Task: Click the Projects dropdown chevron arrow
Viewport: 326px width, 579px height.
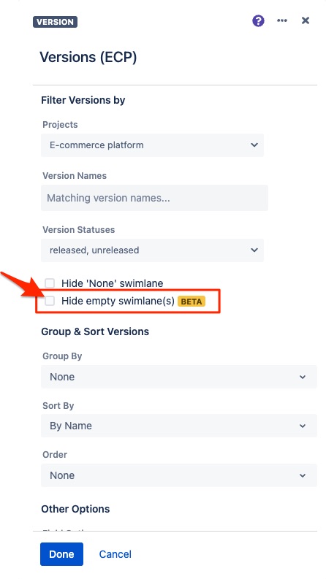Action: point(254,145)
